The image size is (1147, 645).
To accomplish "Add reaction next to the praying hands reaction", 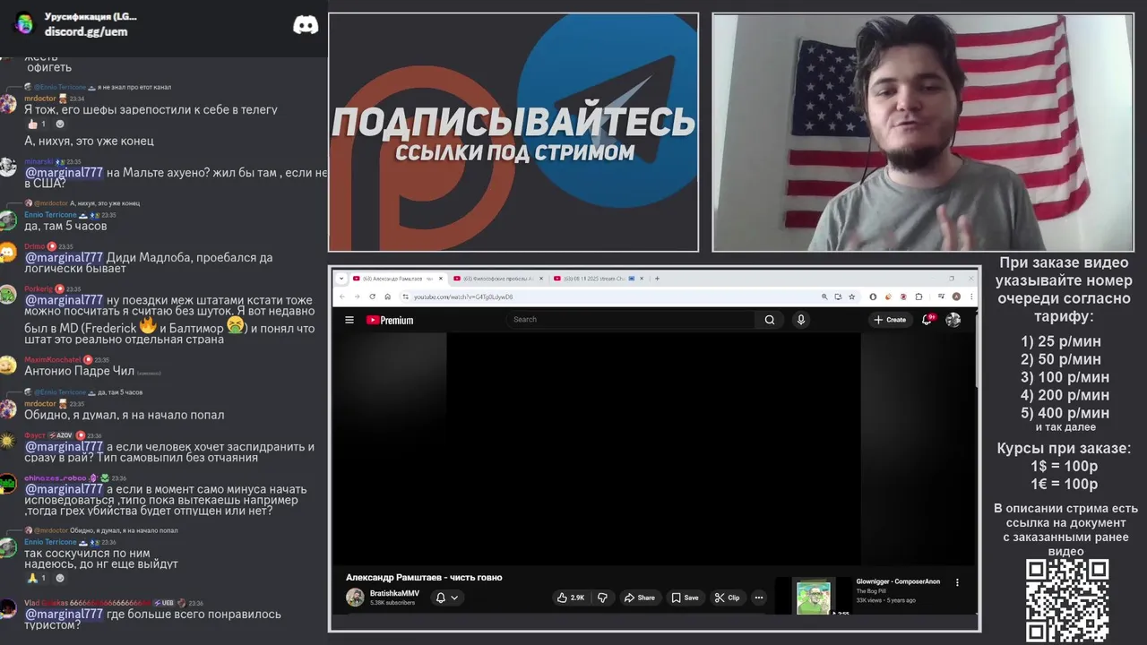I will [x=60, y=578].
